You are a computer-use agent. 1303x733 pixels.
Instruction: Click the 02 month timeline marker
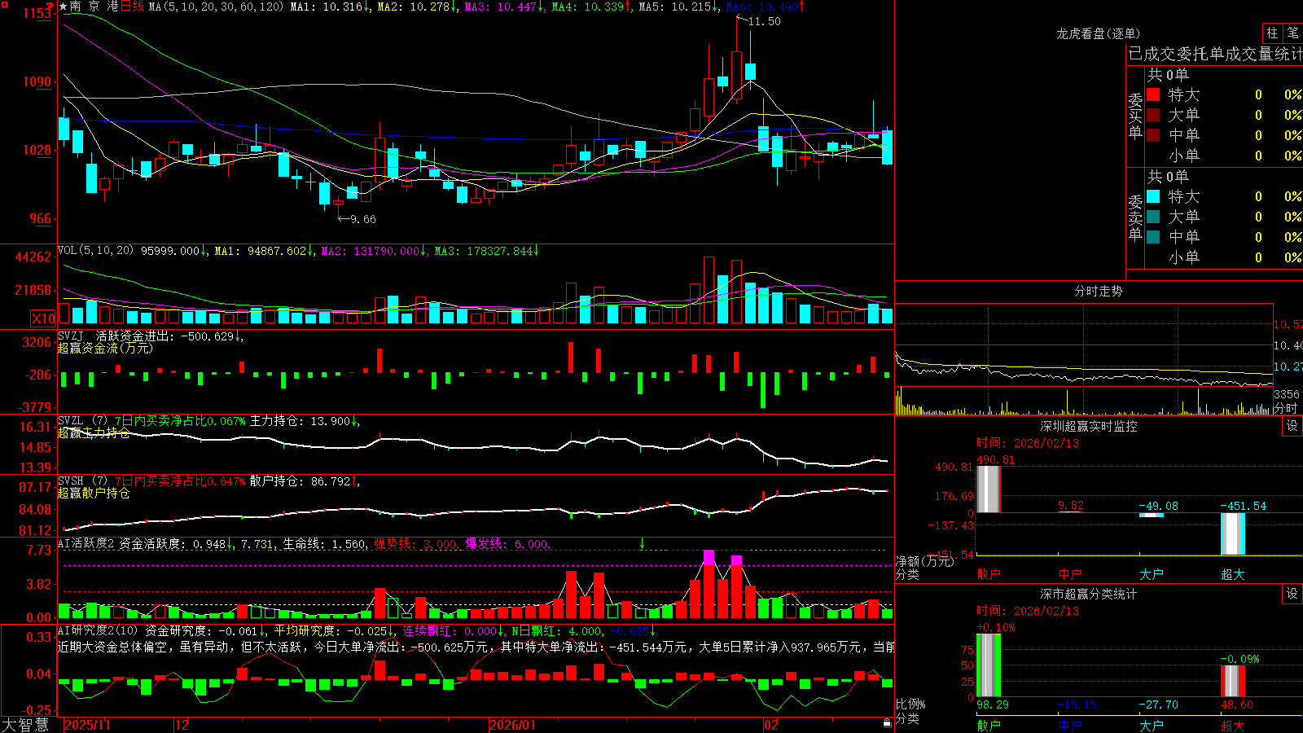[770, 725]
